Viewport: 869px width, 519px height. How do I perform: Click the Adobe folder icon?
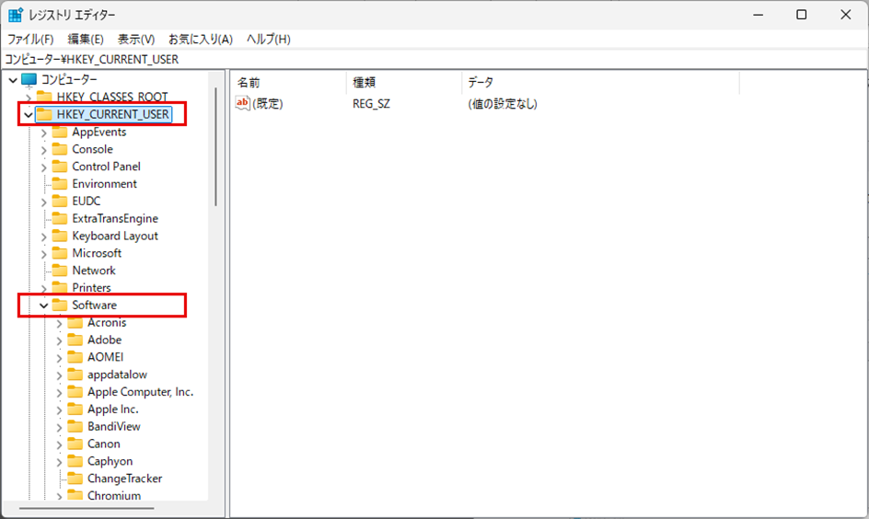pos(75,340)
